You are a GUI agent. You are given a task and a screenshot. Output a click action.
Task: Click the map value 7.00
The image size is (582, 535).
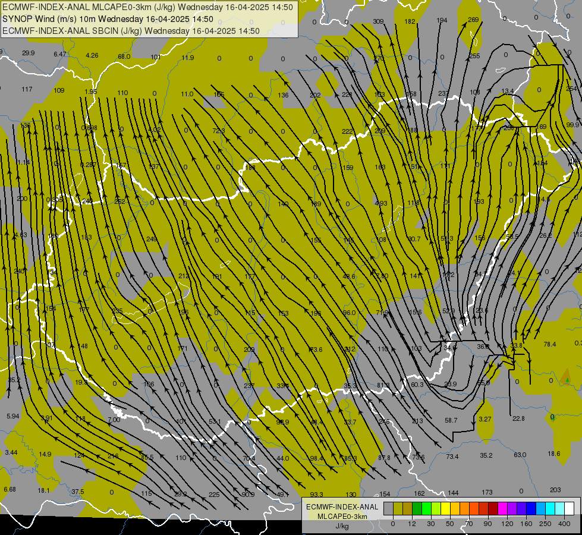pyautogui.click(x=114, y=420)
